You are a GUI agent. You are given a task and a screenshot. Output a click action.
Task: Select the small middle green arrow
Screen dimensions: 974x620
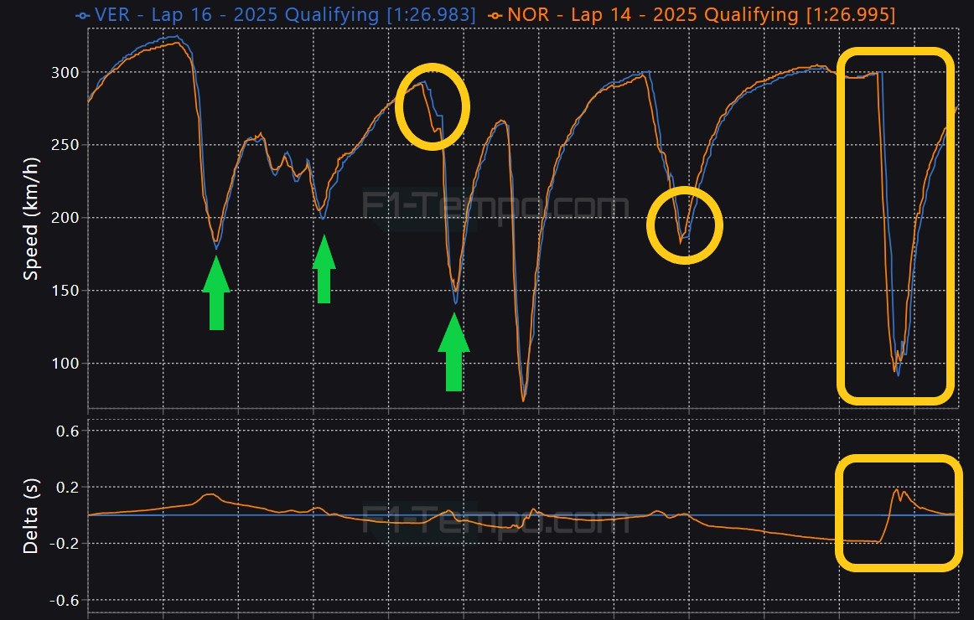pos(324,269)
